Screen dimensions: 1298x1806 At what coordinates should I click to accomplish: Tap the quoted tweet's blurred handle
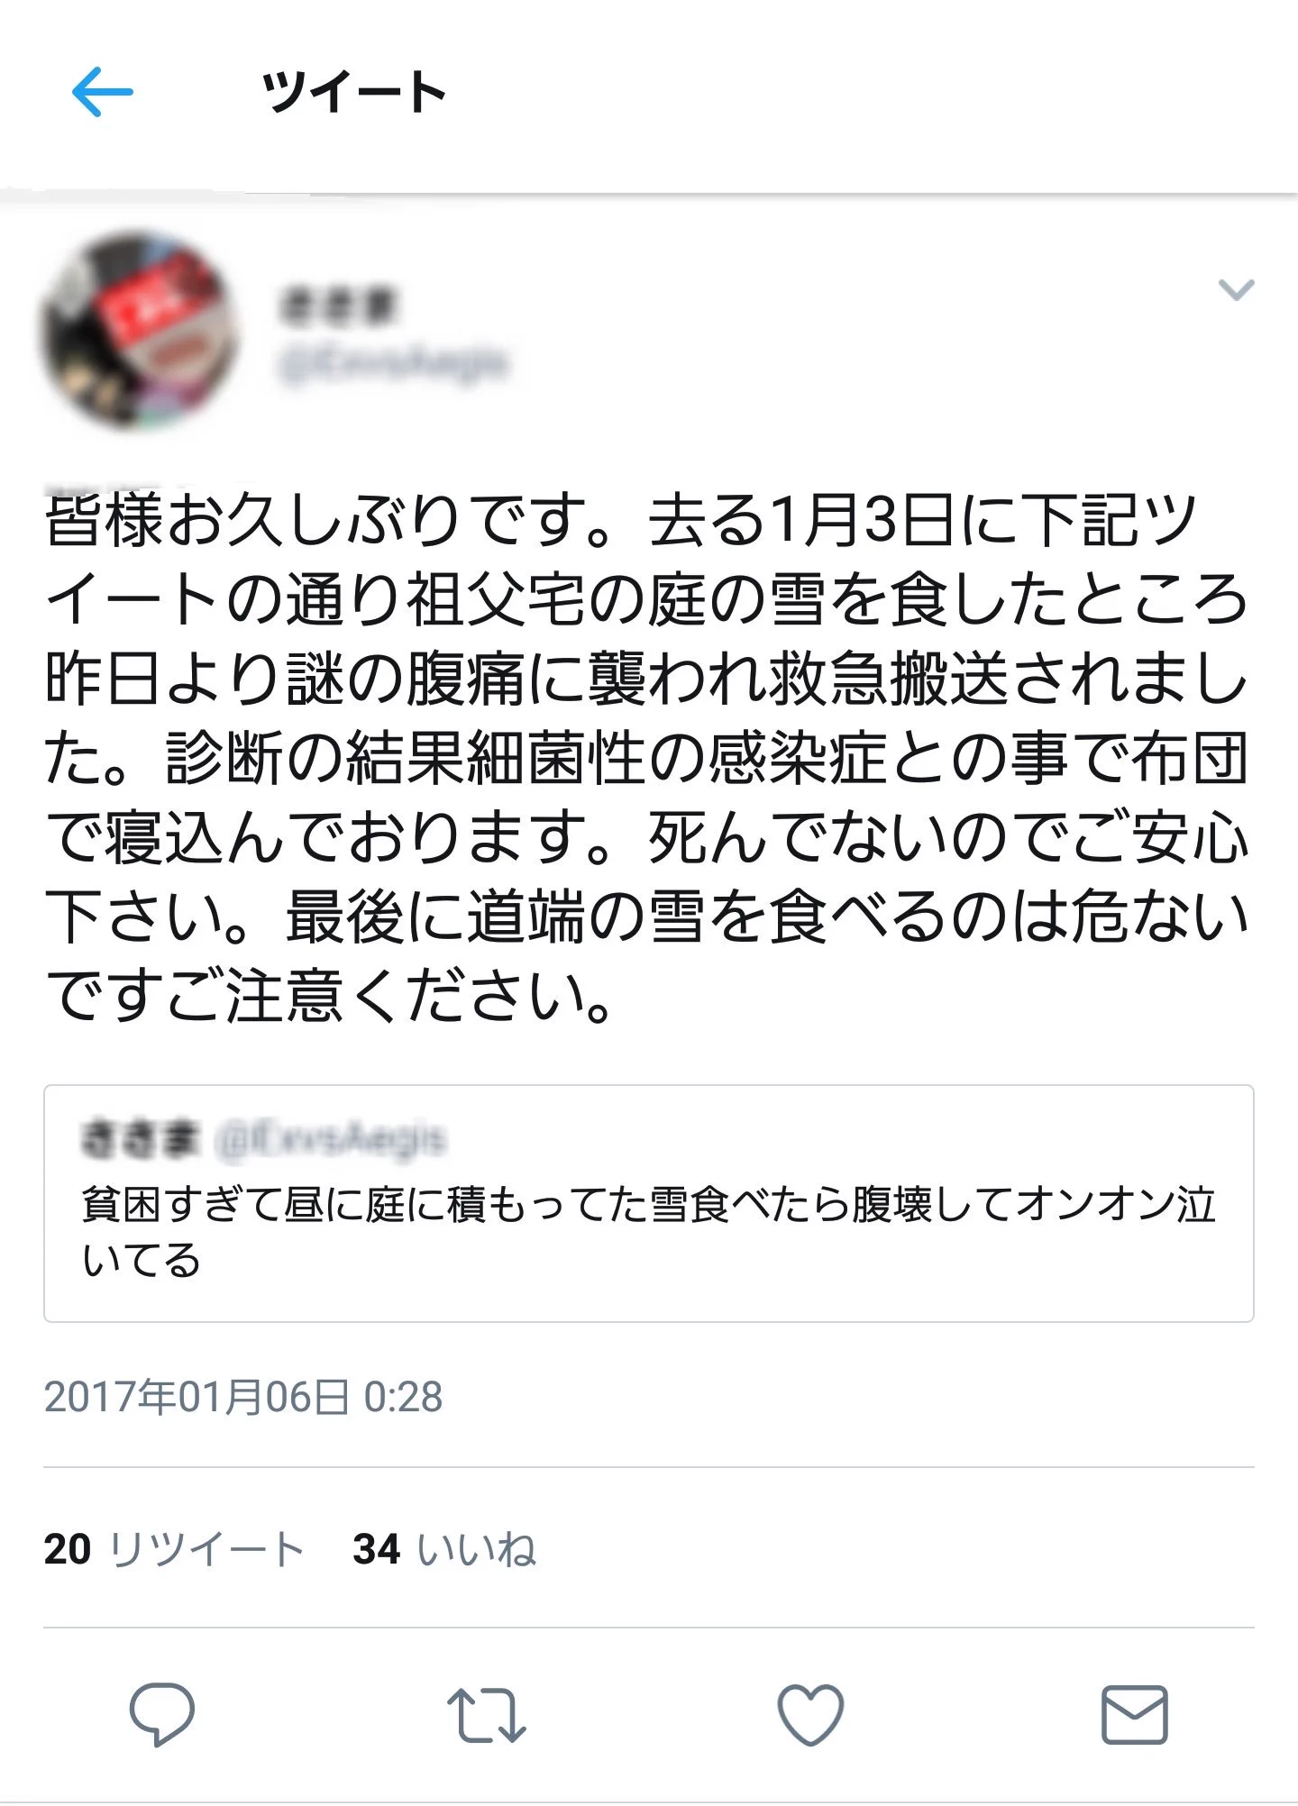click(331, 1140)
